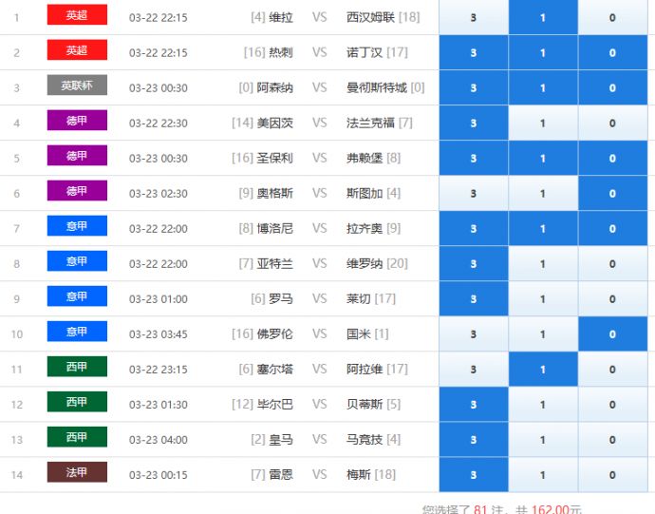The width and height of the screenshot is (655, 514).
Task: Pick the draw (1) cell for 亚特兰 vs 维罗纳
Action: (542, 264)
